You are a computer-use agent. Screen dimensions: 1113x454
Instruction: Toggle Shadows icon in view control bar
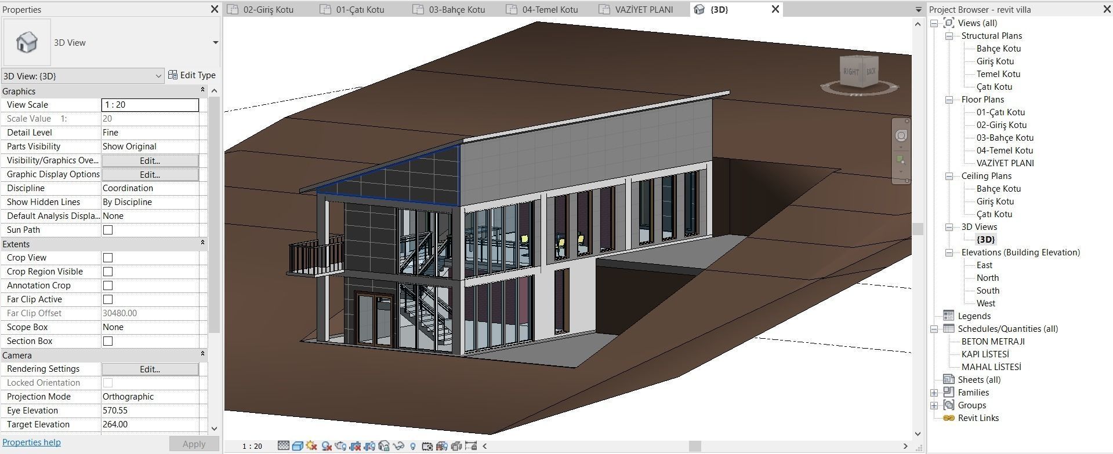(327, 446)
